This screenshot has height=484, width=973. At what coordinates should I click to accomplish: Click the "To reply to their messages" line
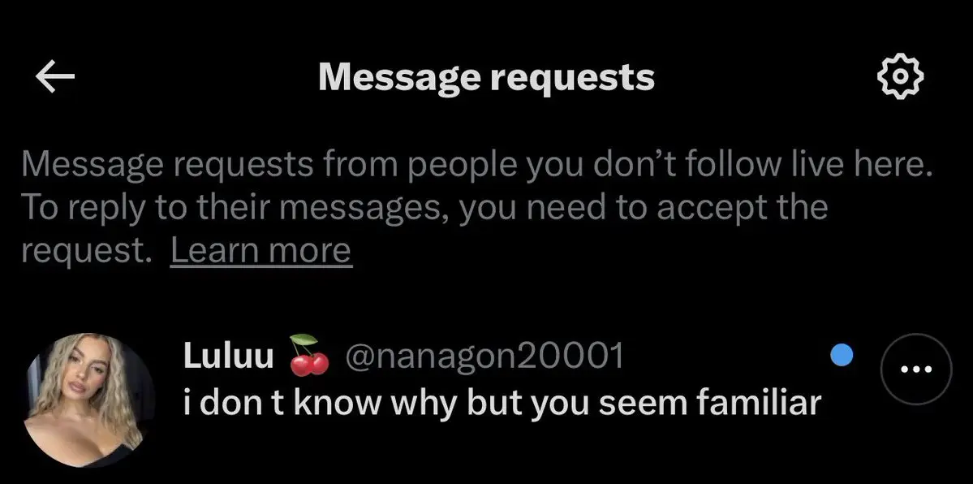pos(424,208)
